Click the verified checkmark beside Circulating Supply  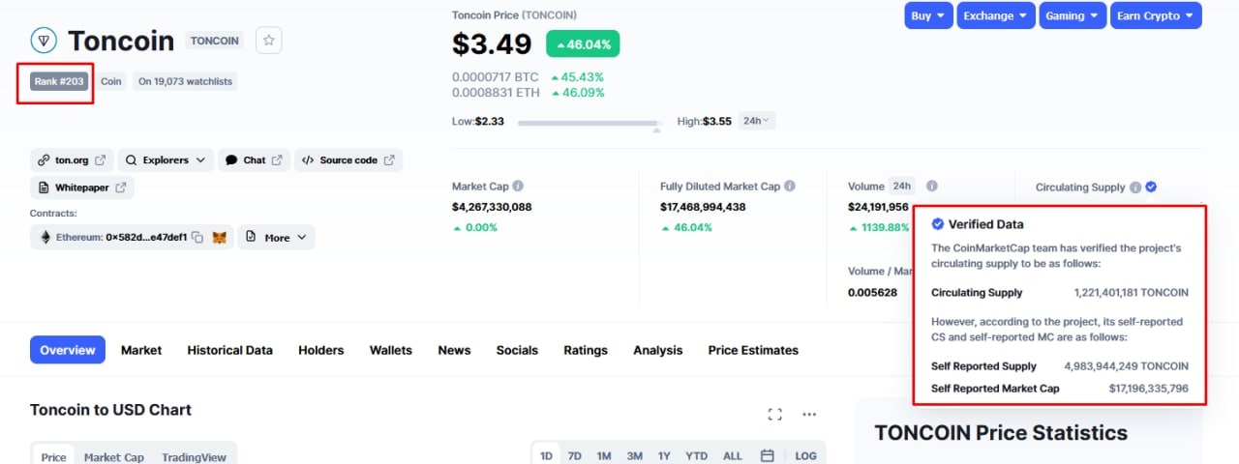1151,188
